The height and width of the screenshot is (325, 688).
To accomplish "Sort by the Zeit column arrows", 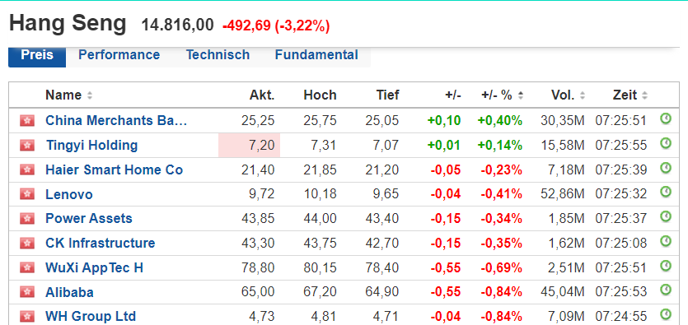I will point(644,95).
